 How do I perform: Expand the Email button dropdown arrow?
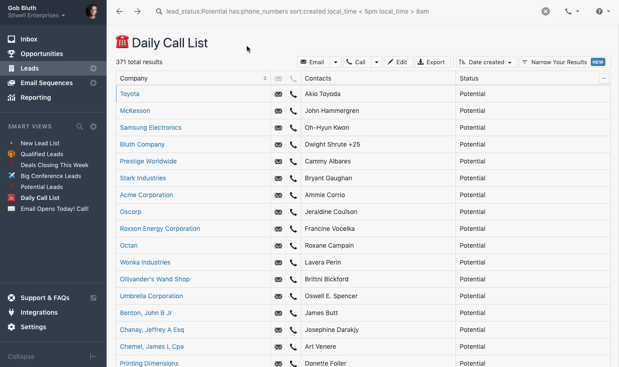tap(335, 62)
